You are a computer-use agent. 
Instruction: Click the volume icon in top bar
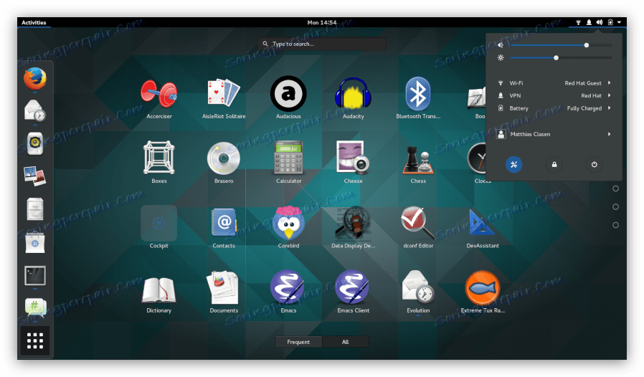tap(600, 23)
